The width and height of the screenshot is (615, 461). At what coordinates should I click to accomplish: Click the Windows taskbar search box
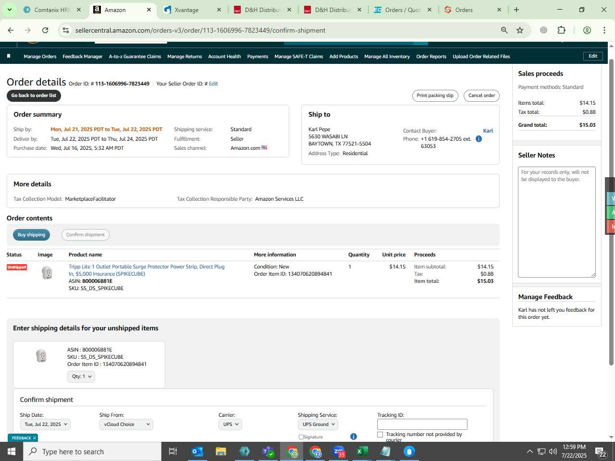click(92, 451)
